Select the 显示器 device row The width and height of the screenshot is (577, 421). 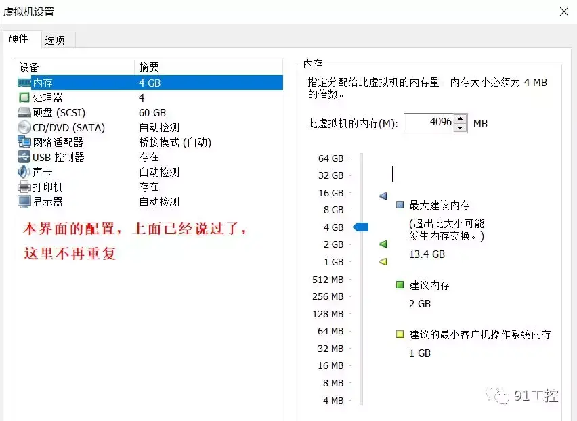coord(150,202)
